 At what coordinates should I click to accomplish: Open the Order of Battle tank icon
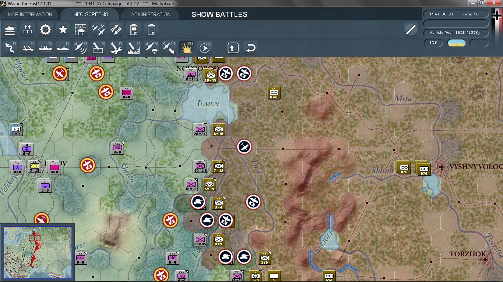10,29
